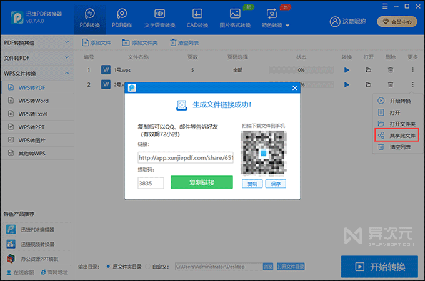
Task: Open the 会员中心 member center
Action: [x=398, y=22]
